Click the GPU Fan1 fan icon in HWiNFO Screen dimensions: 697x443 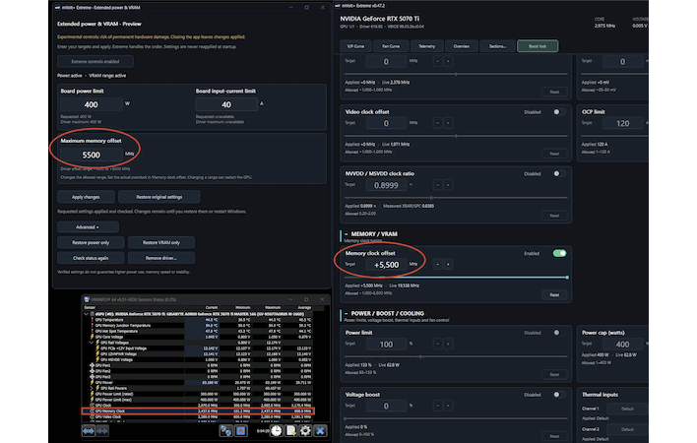coord(92,365)
